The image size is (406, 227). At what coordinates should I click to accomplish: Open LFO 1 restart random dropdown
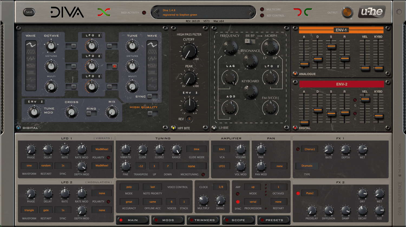(46, 166)
